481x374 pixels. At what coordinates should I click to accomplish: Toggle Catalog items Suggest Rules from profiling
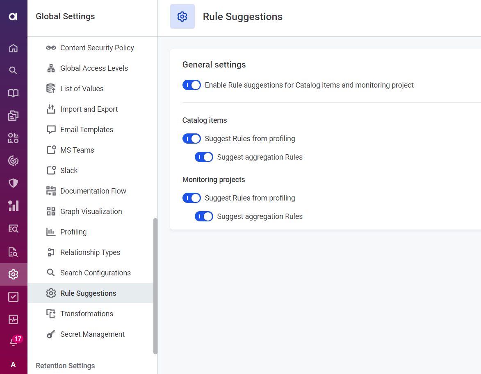191,139
